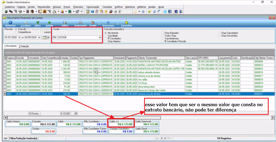Open the Estoque menu

(x=57, y=7)
